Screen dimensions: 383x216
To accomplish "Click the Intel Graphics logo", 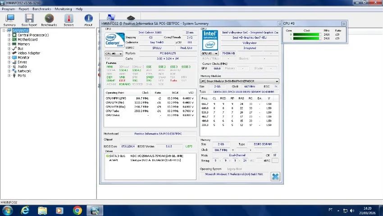I will point(210,40).
